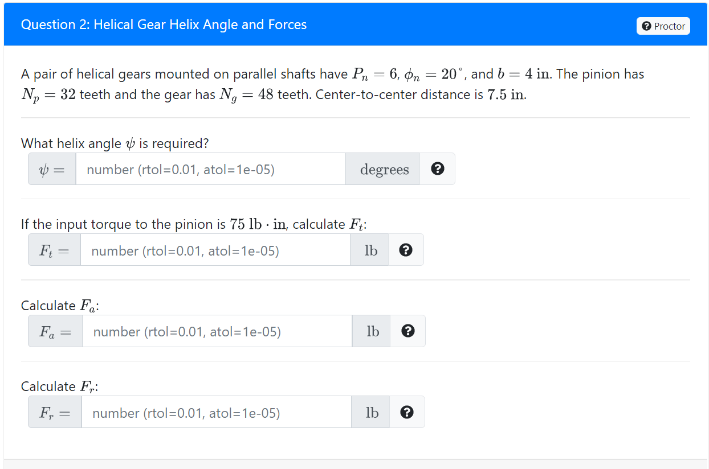The height and width of the screenshot is (469, 709).
Task: Click the 'lb' unit label beside the F_t field
Action: point(369,249)
